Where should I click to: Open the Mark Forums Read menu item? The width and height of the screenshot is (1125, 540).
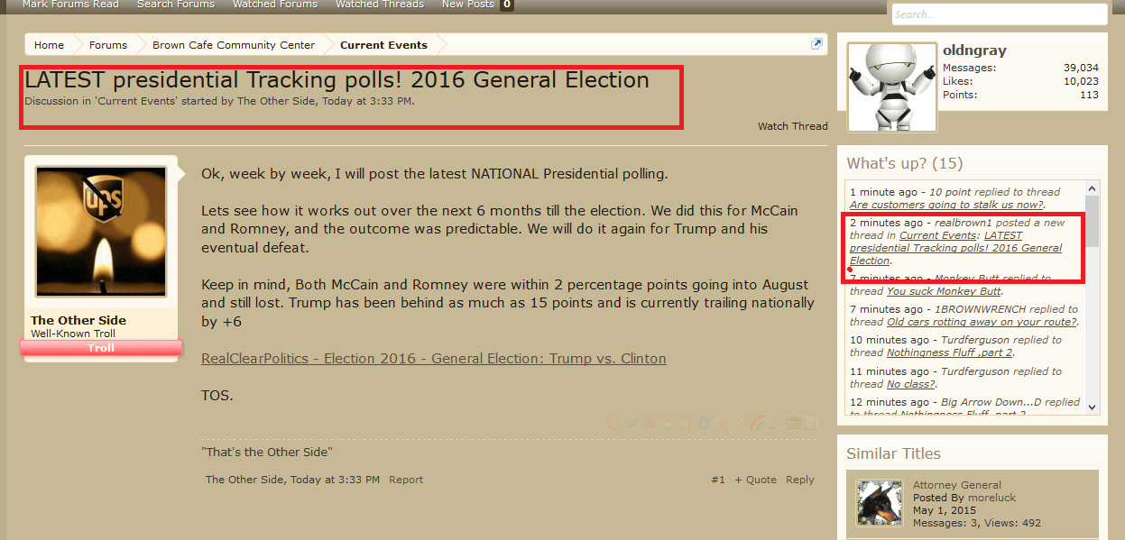click(x=70, y=5)
